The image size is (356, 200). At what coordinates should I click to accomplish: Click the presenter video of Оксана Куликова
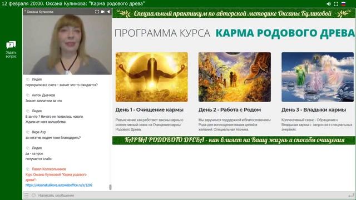[67, 44]
